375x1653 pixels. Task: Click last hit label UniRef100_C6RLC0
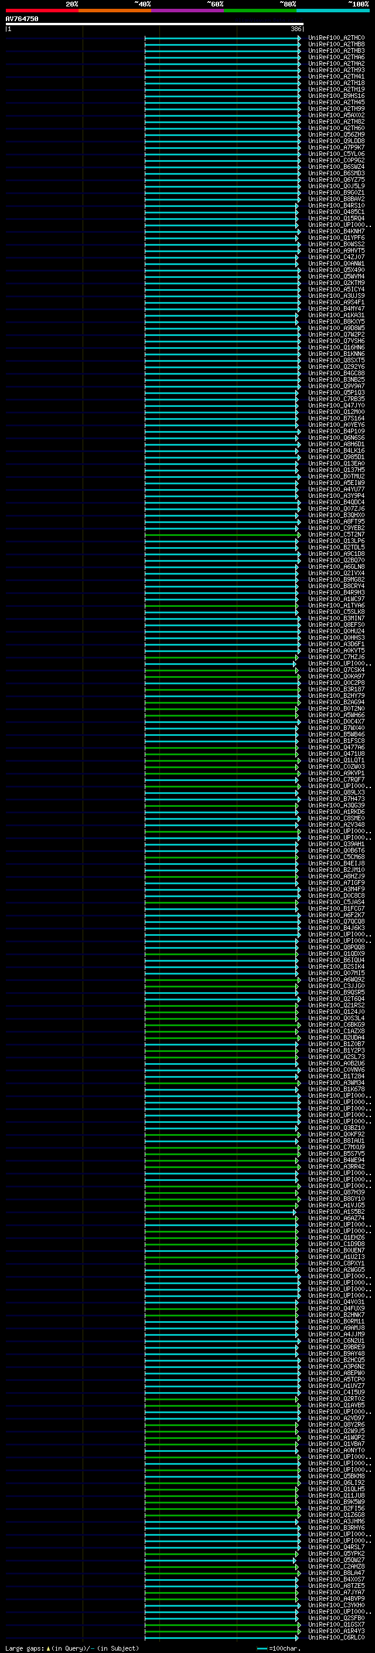coord(336,1637)
